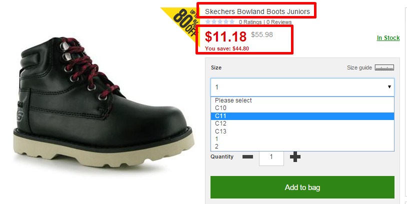Choose size C11 option
This screenshot has width=407, height=204.
click(x=302, y=116)
